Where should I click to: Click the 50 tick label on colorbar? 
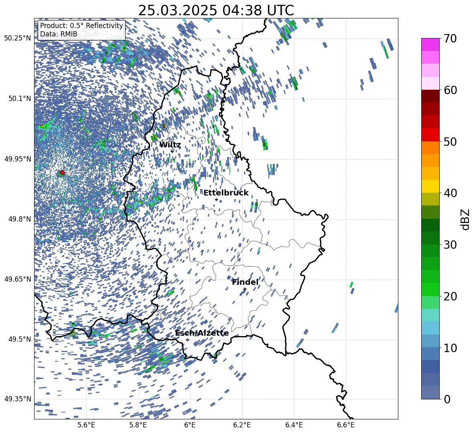click(450, 141)
